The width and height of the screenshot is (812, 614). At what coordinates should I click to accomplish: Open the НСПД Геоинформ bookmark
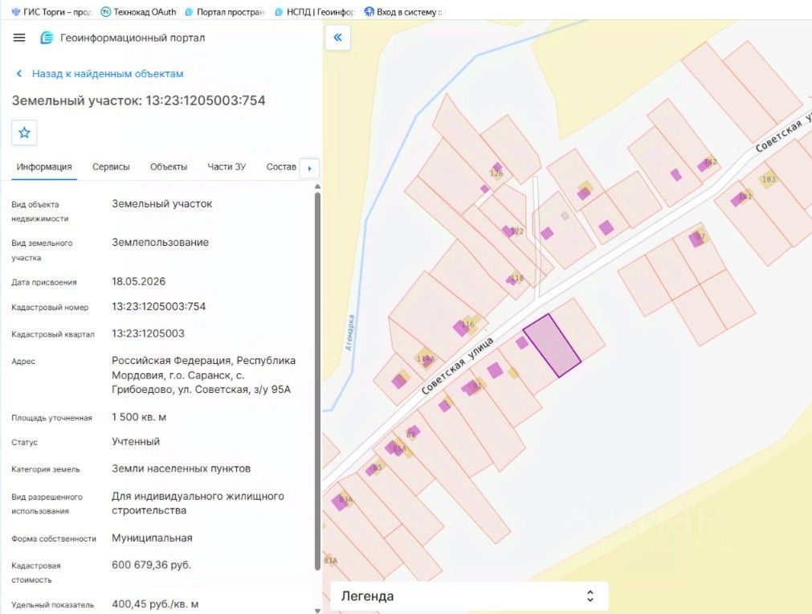point(316,11)
